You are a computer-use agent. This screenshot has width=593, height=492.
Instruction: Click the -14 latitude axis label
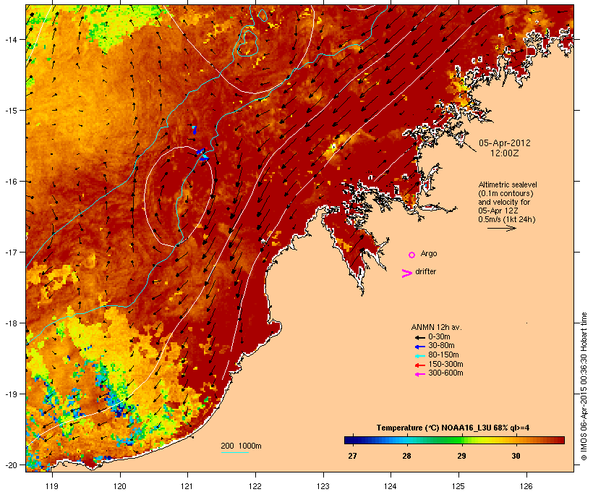pos(10,39)
